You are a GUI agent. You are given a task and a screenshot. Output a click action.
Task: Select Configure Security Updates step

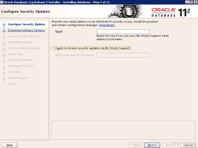click(26, 24)
